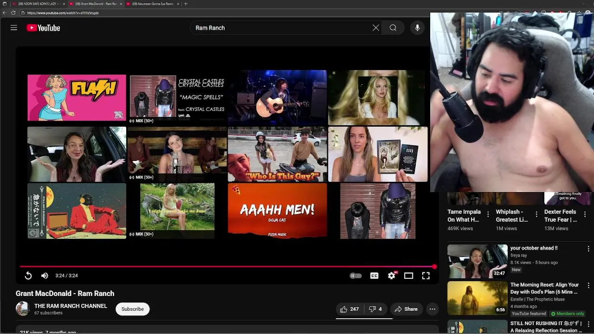Click the browser address bar URL
Image resolution: width=594 pixels, height=334 pixels.
click(63, 13)
